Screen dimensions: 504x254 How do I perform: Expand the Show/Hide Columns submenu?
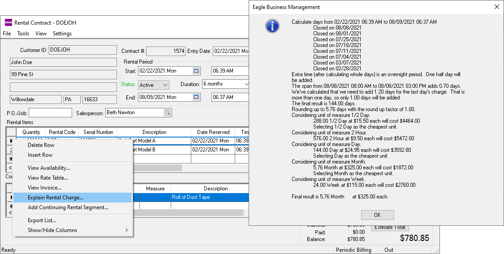126,230
